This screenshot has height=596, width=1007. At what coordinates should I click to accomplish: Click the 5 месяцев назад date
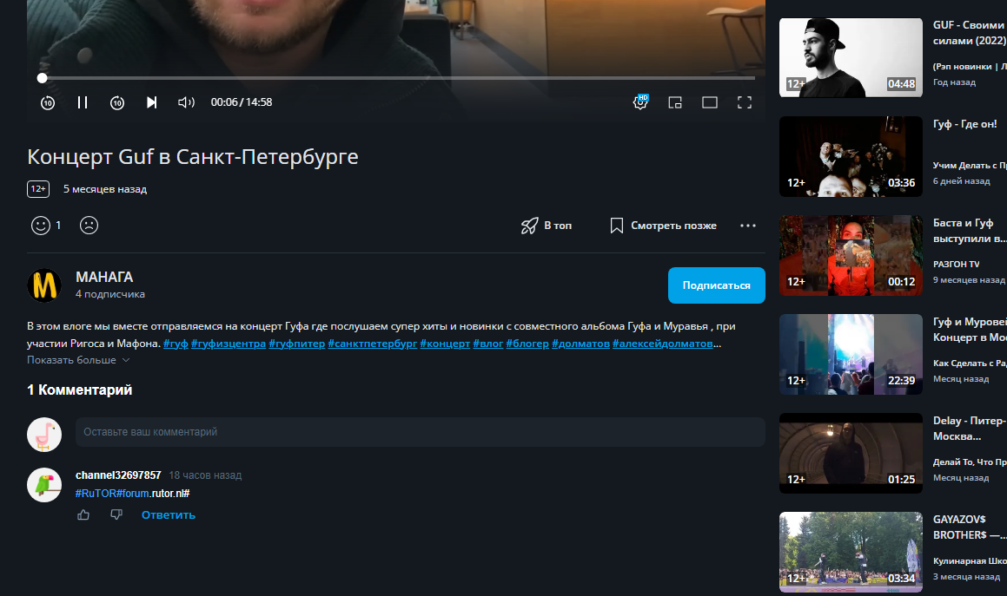click(x=105, y=189)
